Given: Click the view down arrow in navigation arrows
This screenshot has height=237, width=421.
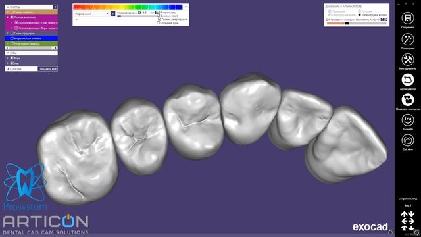Looking at the screenshot, I should [411, 214].
